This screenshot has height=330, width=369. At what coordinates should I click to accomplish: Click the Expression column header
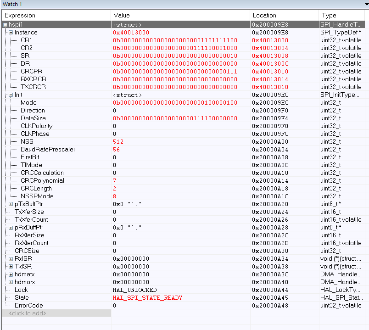coord(56,15)
